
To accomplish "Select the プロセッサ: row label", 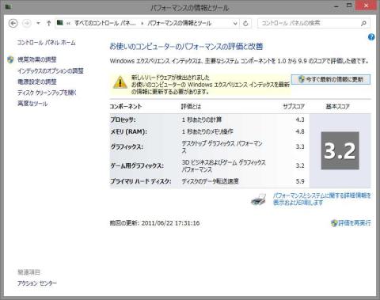I will [x=123, y=120].
